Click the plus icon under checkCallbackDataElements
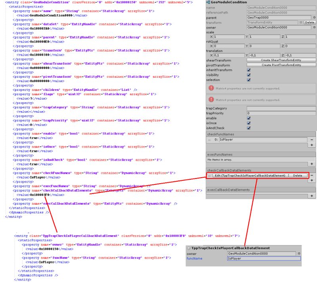317x282 pixels. coord(311,180)
